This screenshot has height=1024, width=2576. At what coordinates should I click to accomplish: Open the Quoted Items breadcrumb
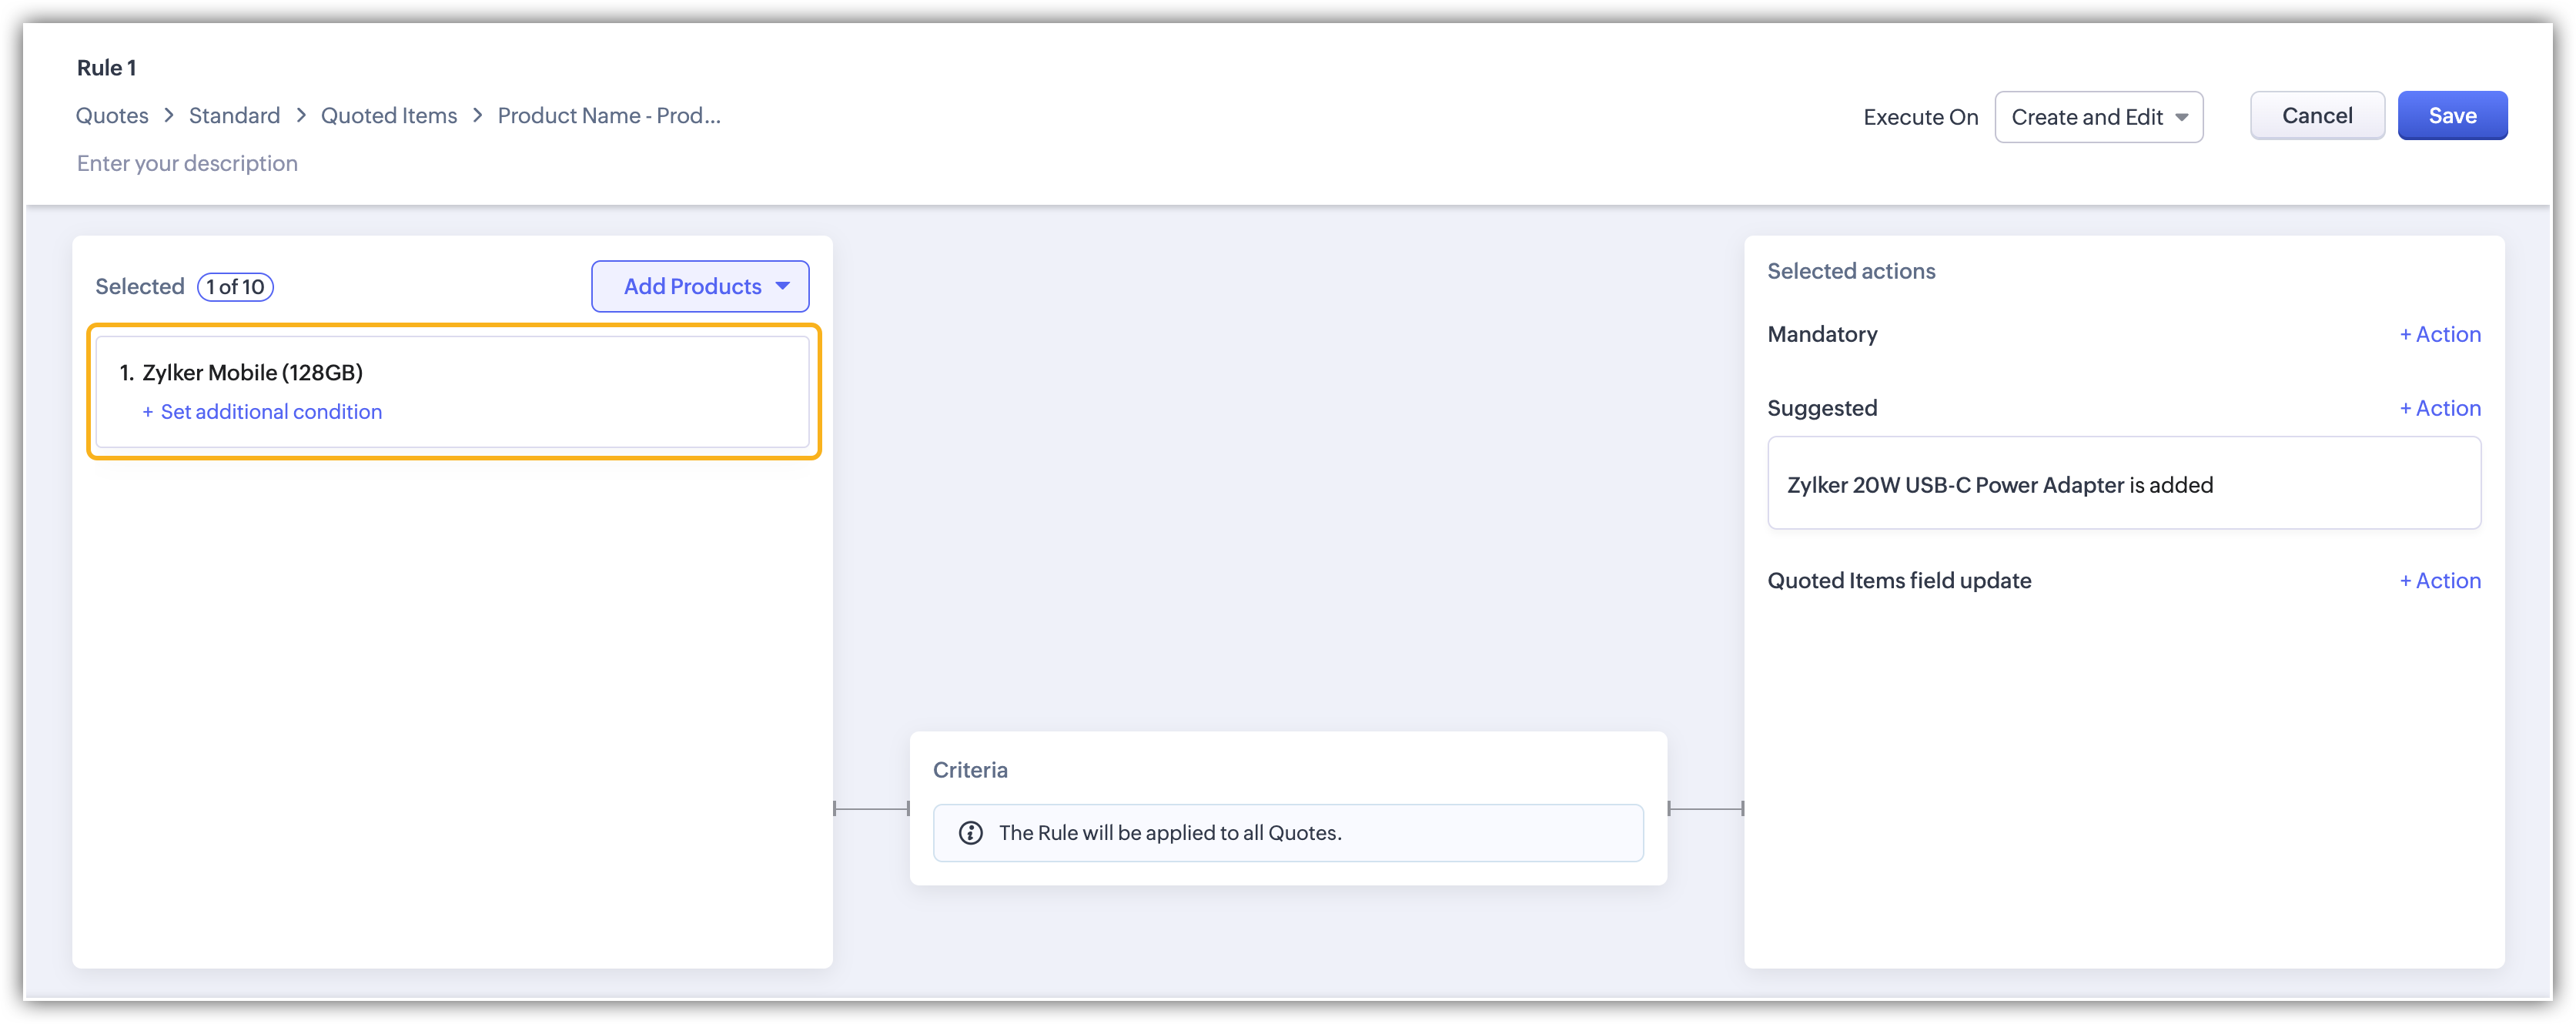[388, 116]
